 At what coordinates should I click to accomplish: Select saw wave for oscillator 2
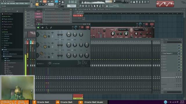(45, 47)
